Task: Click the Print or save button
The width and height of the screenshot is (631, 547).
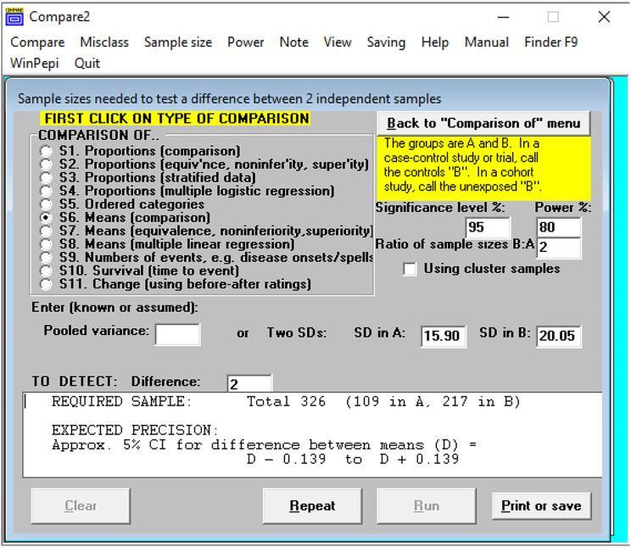Action: click(541, 506)
